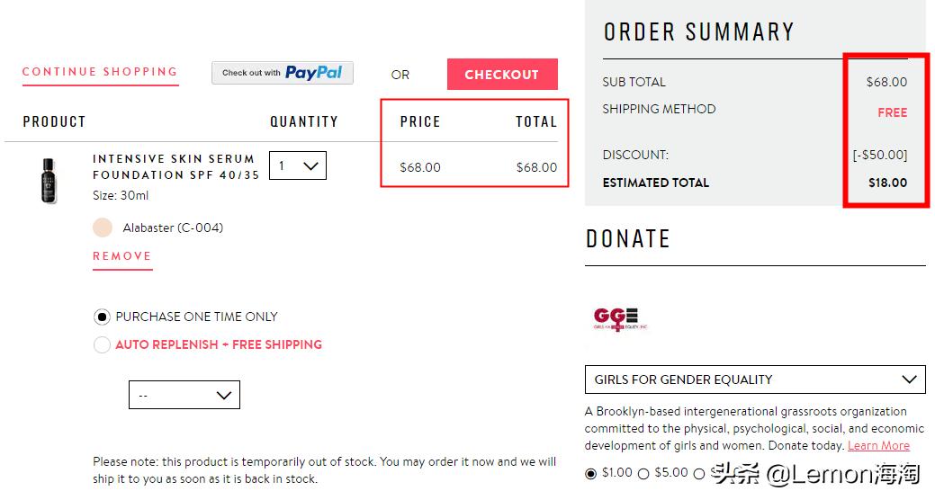Click the Alabaster (C-004) shade label

click(x=173, y=228)
